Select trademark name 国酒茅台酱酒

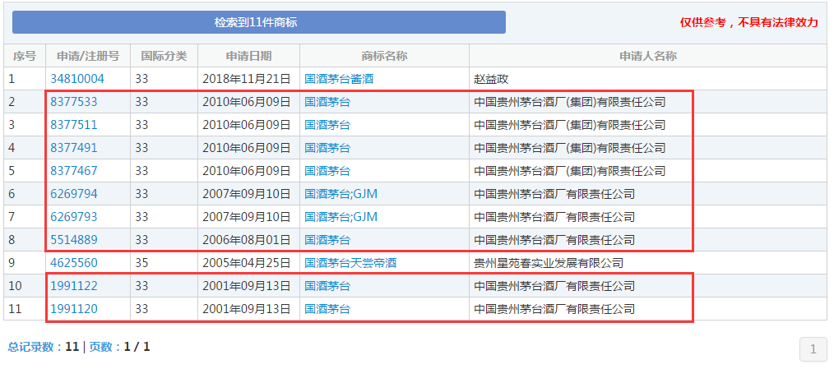339,79
